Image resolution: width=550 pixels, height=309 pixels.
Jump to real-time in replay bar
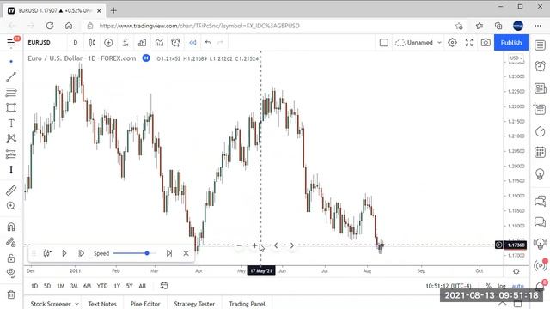[169, 253]
